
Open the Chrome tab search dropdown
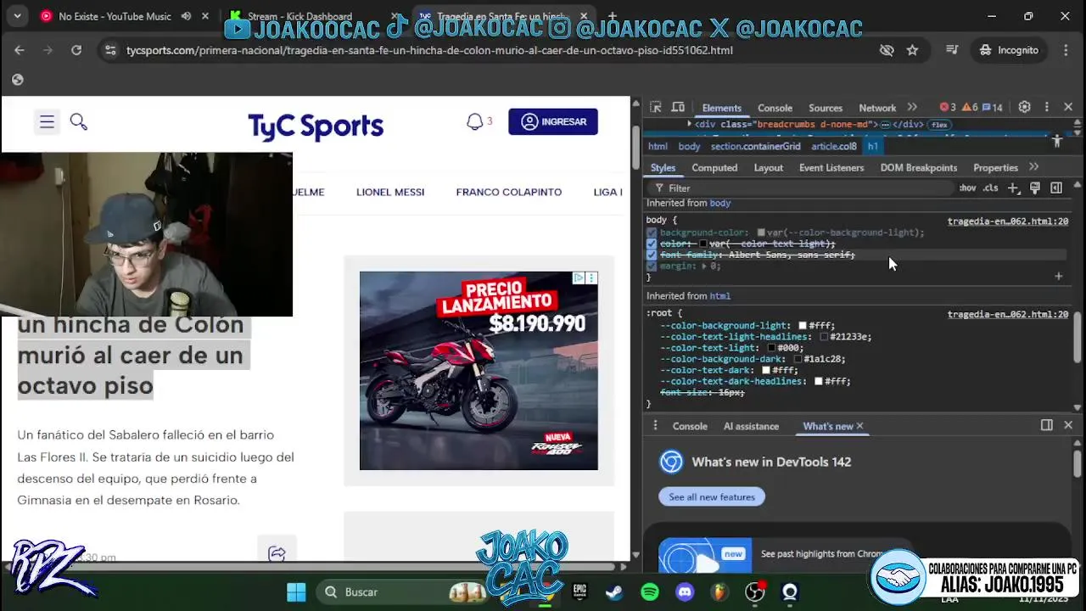click(x=17, y=15)
